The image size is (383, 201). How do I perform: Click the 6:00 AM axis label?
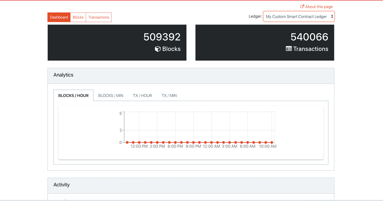(x=248, y=146)
